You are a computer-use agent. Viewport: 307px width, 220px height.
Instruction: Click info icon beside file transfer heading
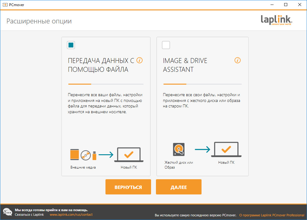point(140,60)
